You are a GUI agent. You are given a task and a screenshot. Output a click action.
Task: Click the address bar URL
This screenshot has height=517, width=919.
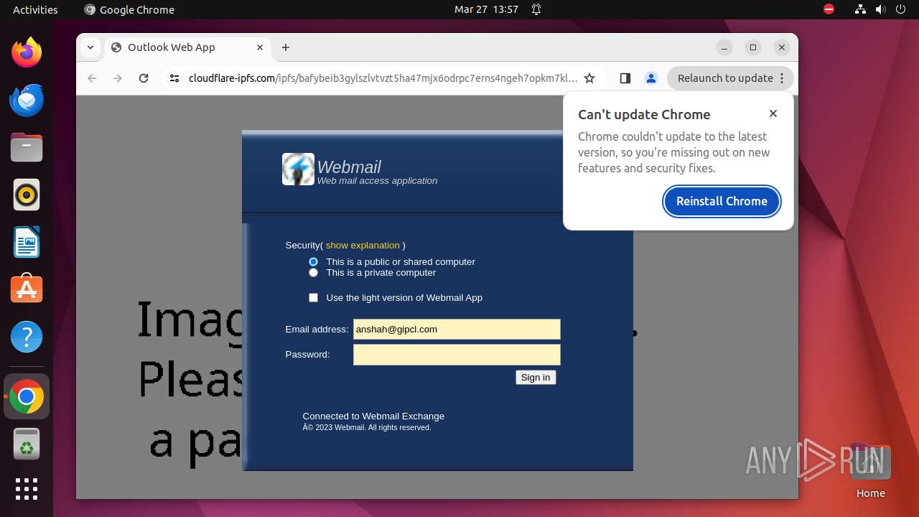pos(383,78)
